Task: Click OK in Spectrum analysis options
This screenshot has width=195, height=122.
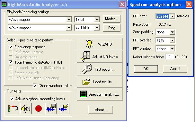Action: pyautogui.click(x=146, y=69)
